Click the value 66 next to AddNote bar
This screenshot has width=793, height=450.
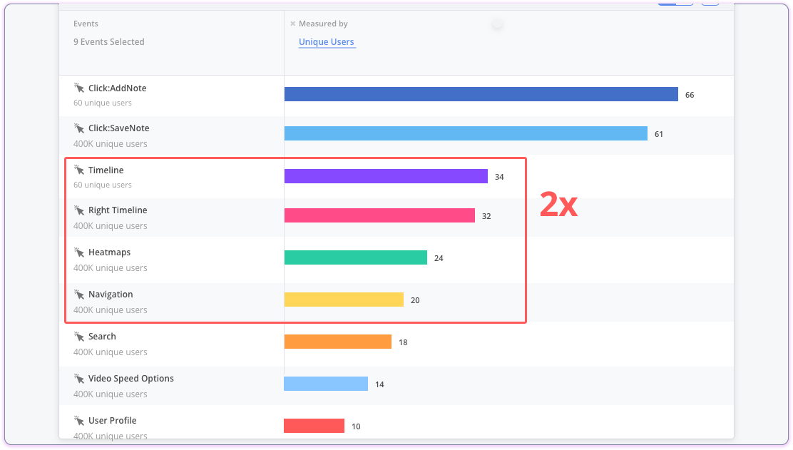(x=690, y=95)
